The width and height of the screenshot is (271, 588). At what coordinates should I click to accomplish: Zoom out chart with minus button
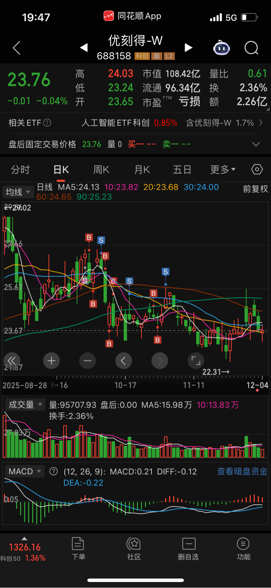88,361
